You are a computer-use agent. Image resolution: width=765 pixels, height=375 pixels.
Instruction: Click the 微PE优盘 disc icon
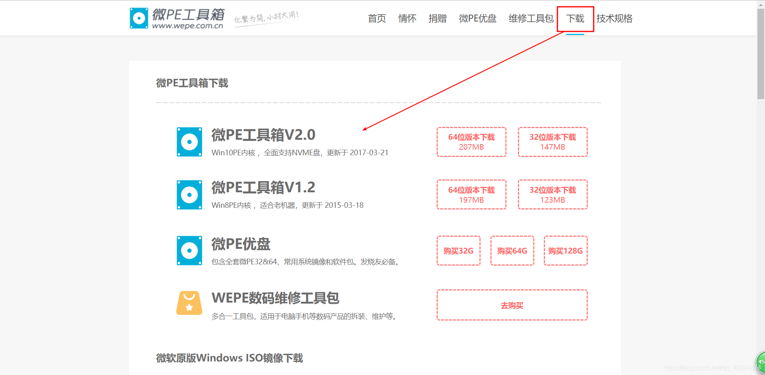tap(189, 250)
